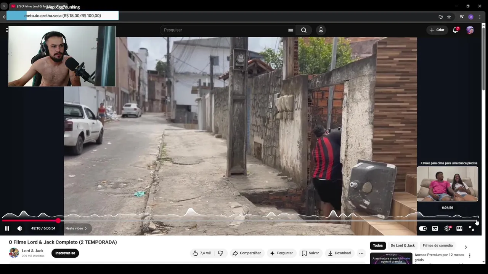The height and width of the screenshot is (274, 488).
Task: Click the Salvar save button
Action: tap(310, 253)
